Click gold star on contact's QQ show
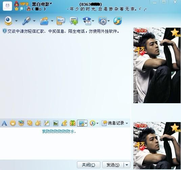 [175, 32]
